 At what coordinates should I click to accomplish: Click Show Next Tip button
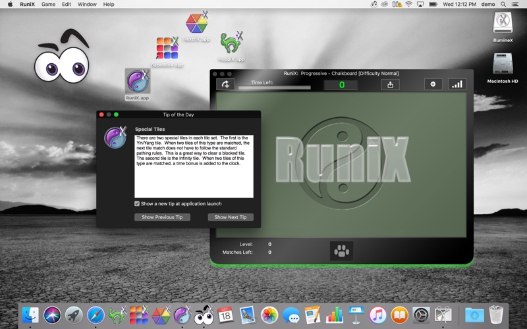click(x=231, y=217)
